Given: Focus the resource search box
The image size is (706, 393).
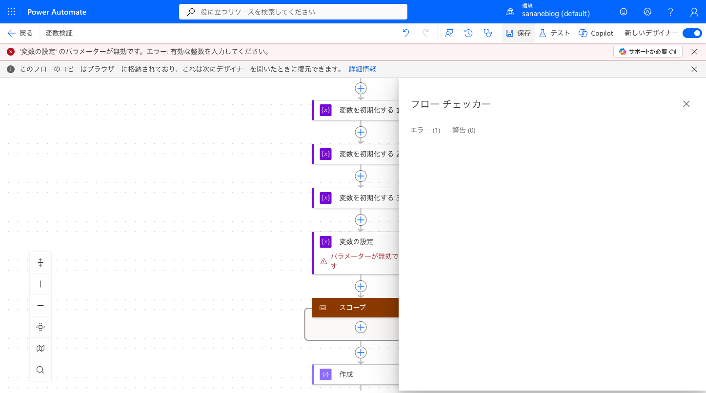Looking at the screenshot, I should pos(293,12).
